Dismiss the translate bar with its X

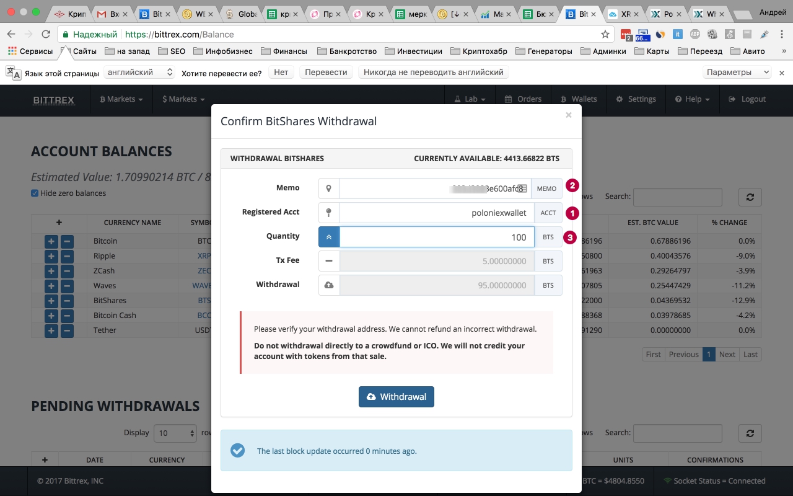[782, 73]
